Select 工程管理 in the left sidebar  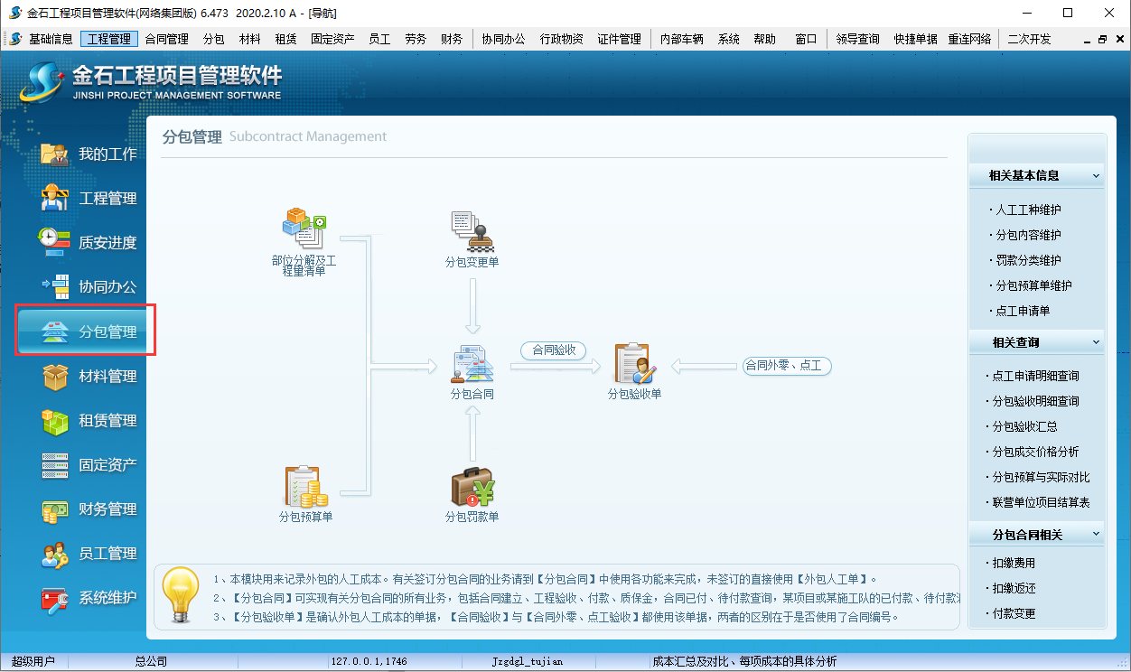89,198
